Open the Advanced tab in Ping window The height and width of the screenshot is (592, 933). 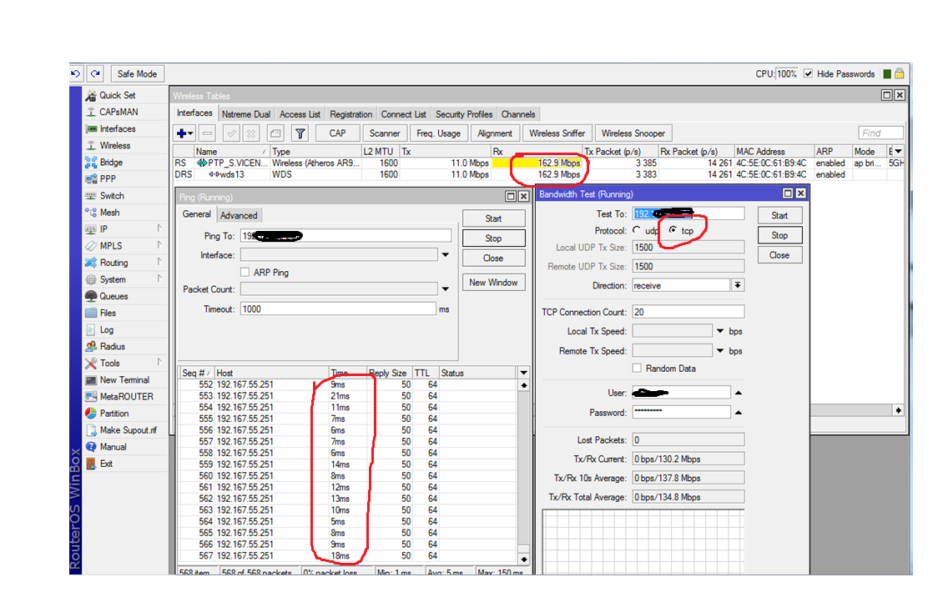tap(239, 215)
